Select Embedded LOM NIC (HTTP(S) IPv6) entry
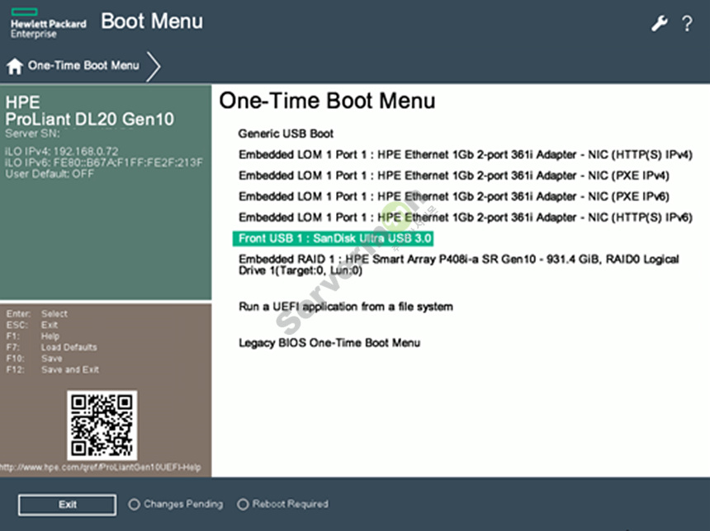This screenshot has width=710, height=531. [466, 218]
